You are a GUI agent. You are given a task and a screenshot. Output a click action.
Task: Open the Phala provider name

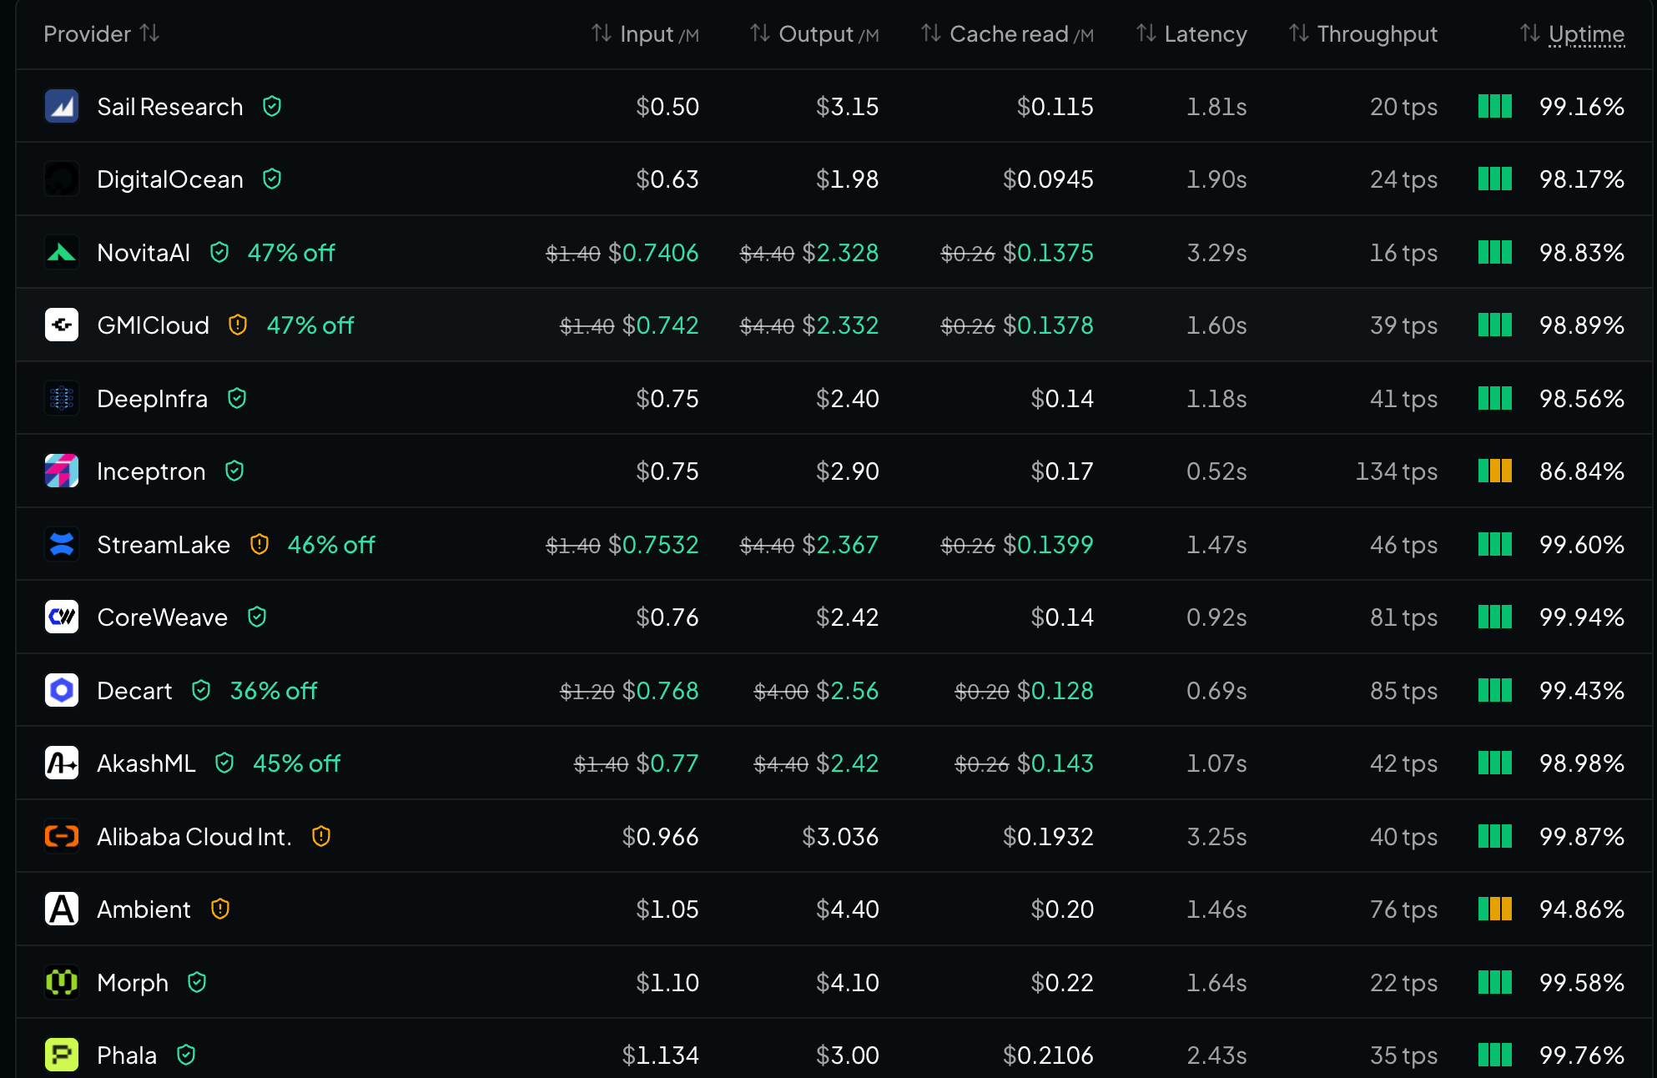click(x=127, y=1055)
